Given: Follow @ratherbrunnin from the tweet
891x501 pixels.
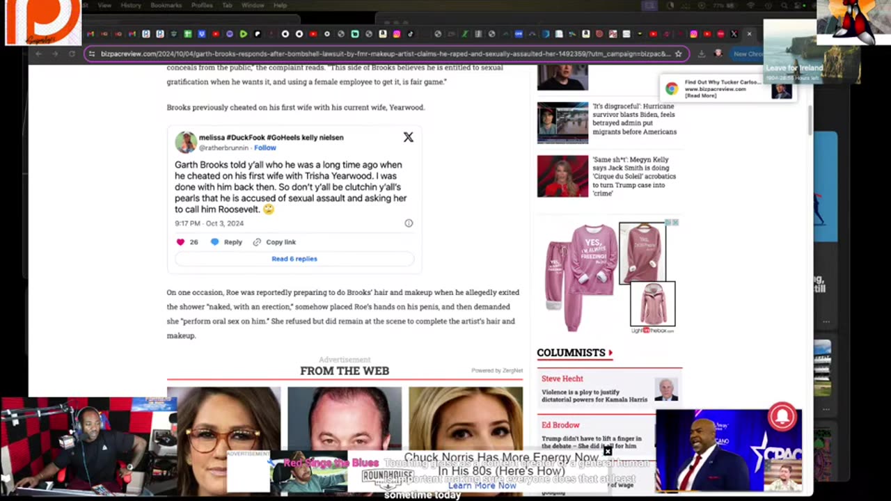Looking at the screenshot, I should tap(265, 148).
